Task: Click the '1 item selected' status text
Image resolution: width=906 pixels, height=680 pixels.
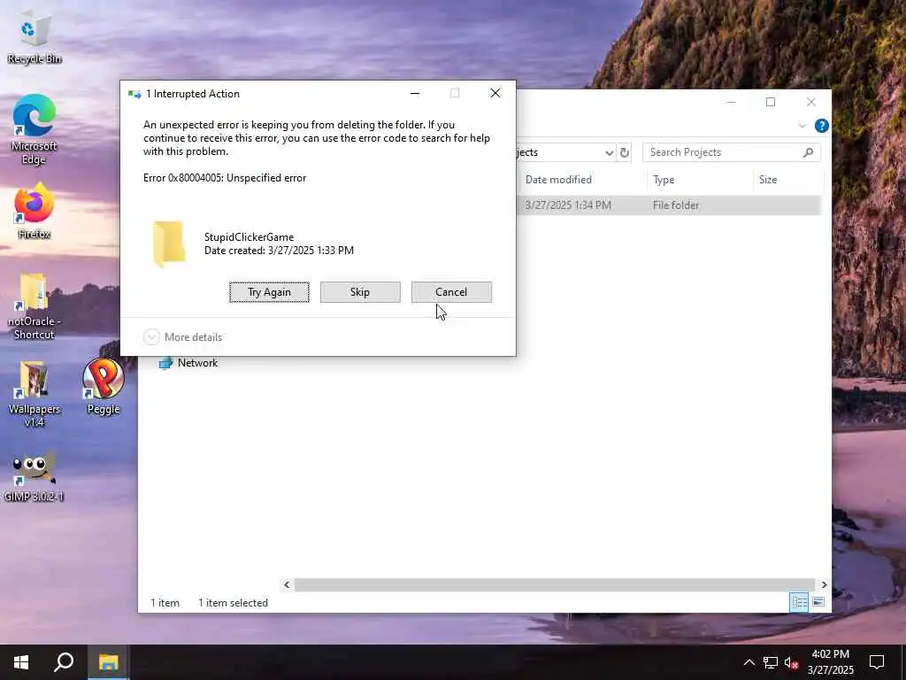Action: [233, 602]
